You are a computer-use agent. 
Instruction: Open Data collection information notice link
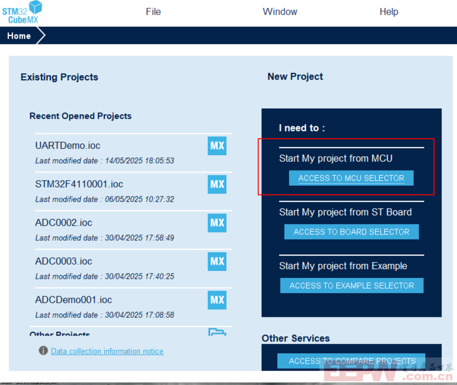click(107, 351)
